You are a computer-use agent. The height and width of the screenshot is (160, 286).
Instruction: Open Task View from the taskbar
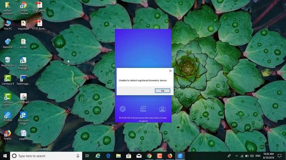87,156
